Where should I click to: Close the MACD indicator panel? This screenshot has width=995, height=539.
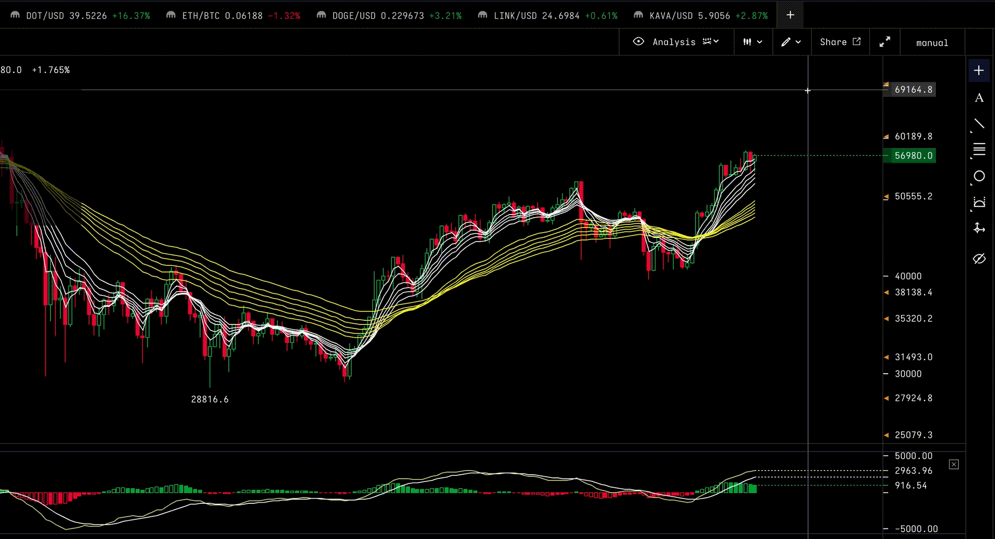954,464
